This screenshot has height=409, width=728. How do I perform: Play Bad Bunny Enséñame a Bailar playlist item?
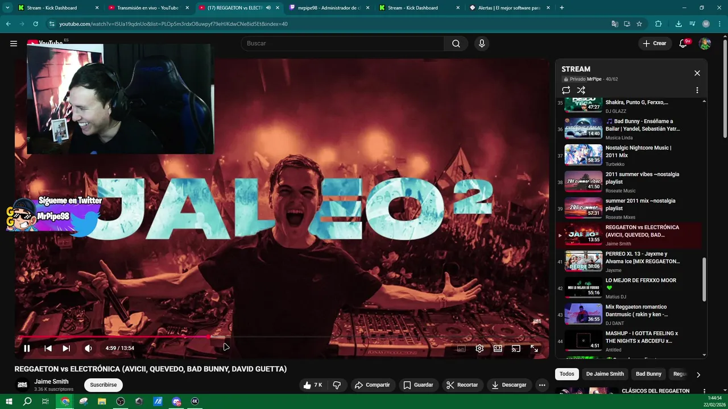(x=628, y=128)
